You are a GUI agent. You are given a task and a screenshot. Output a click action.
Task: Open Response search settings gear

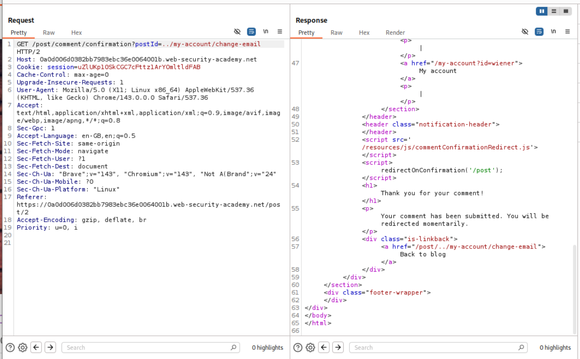pos(310,348)
